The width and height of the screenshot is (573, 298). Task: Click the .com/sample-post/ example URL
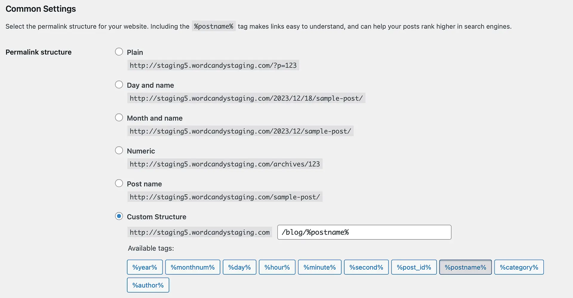tap(225, 197)
